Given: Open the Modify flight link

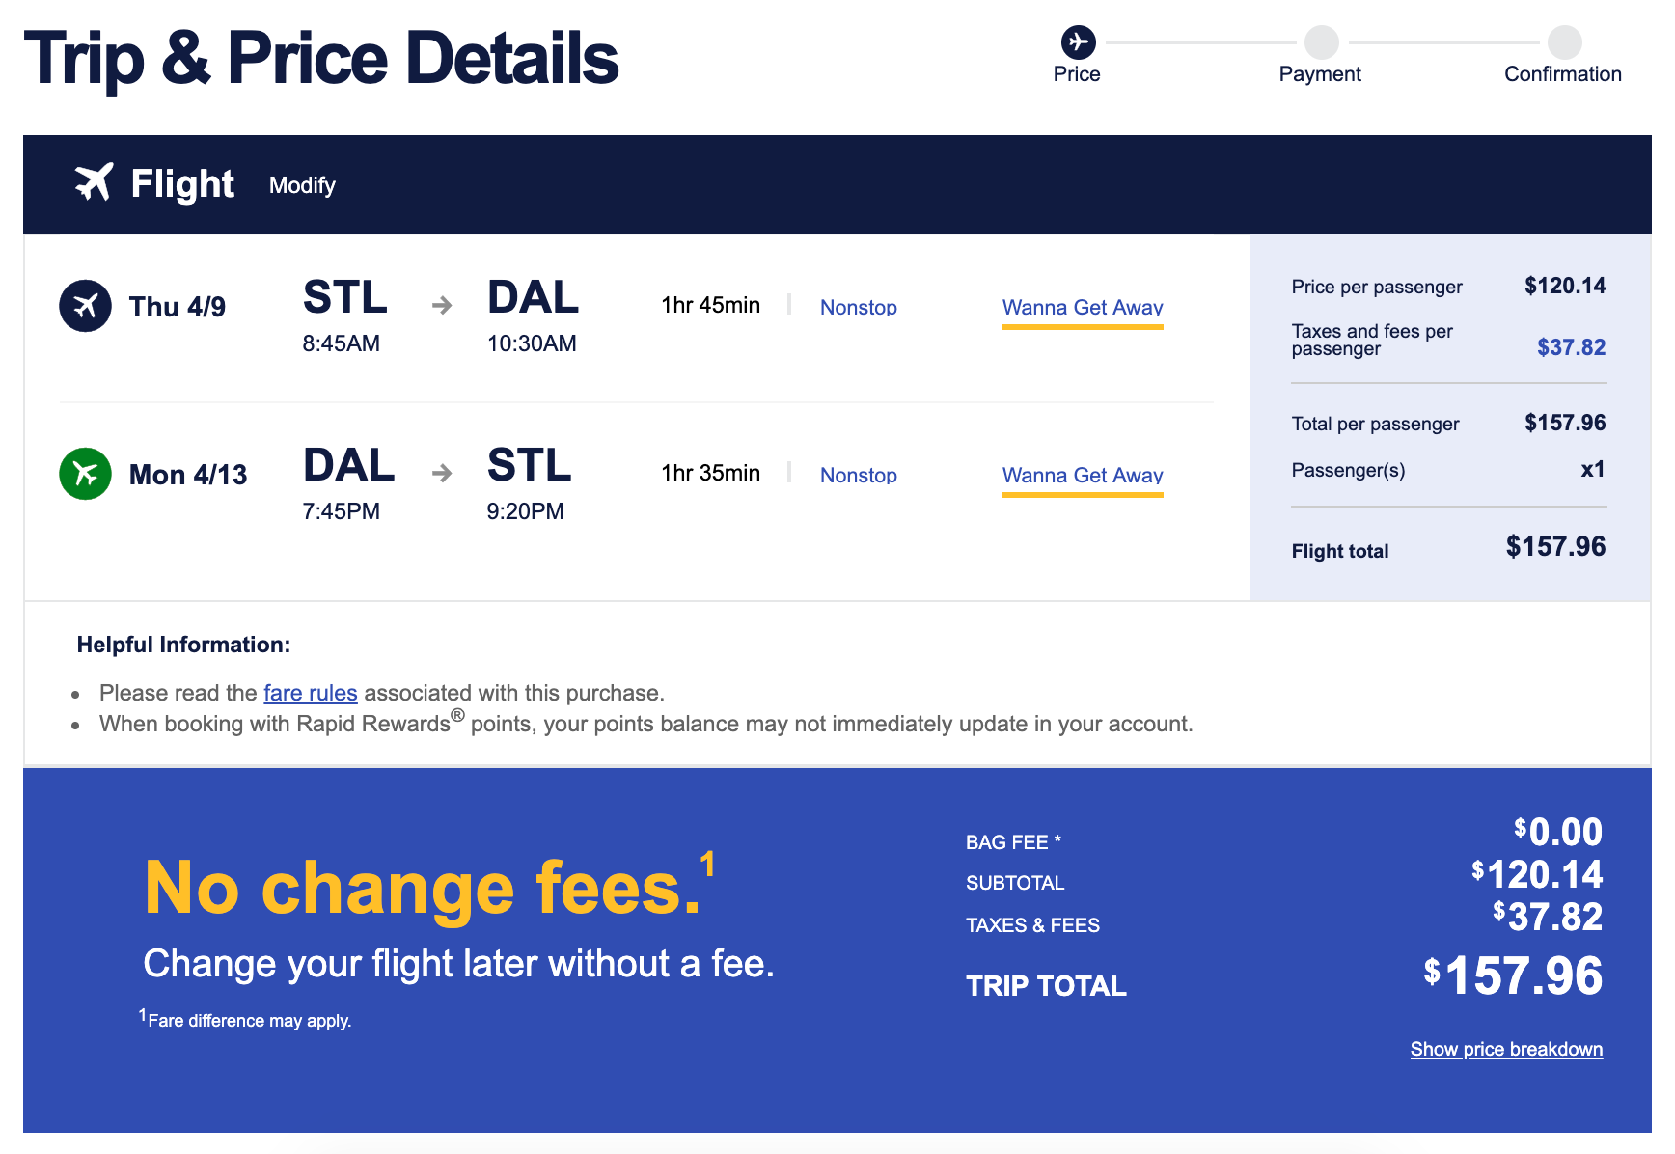Looking at the screenshot, I should point(302,185).
